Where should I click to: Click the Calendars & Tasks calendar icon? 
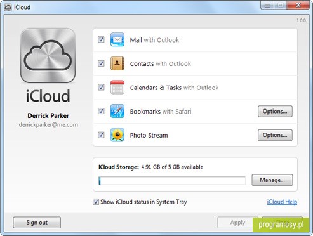[117, 87]
